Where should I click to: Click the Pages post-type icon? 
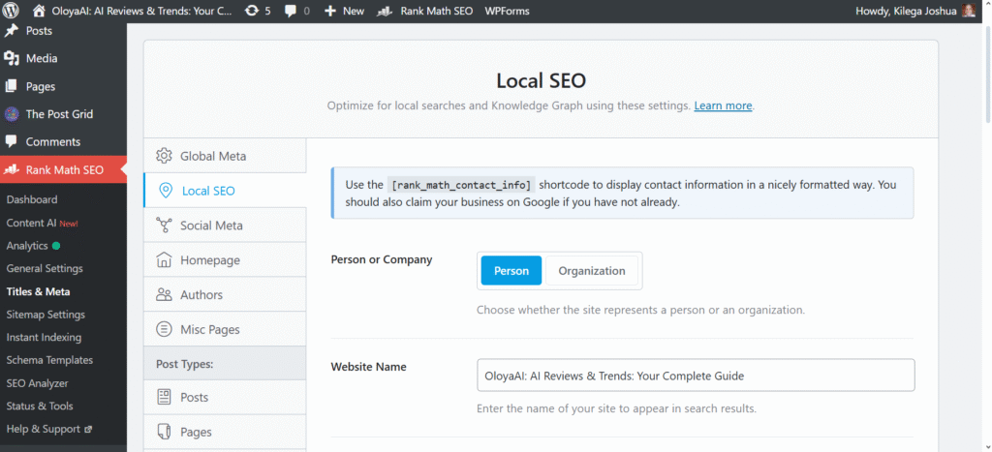pyautogui.click(x=164, y=432)
